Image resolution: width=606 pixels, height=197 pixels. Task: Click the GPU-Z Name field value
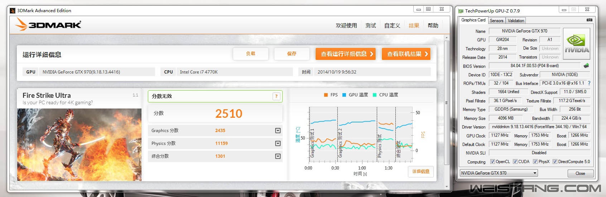click(x=524, y=31)
